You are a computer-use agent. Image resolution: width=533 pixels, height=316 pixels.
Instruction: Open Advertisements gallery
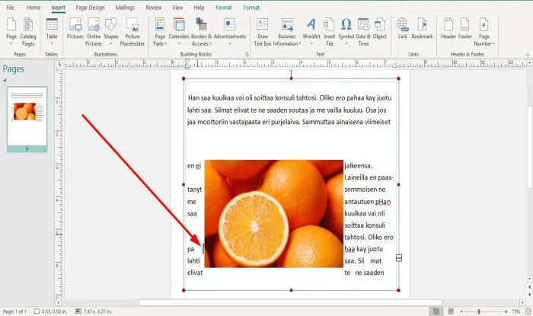pos(230,32)
